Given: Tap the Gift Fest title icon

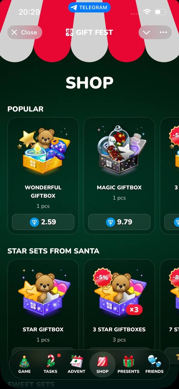Looking at the screenshot, I should point(69,32).
